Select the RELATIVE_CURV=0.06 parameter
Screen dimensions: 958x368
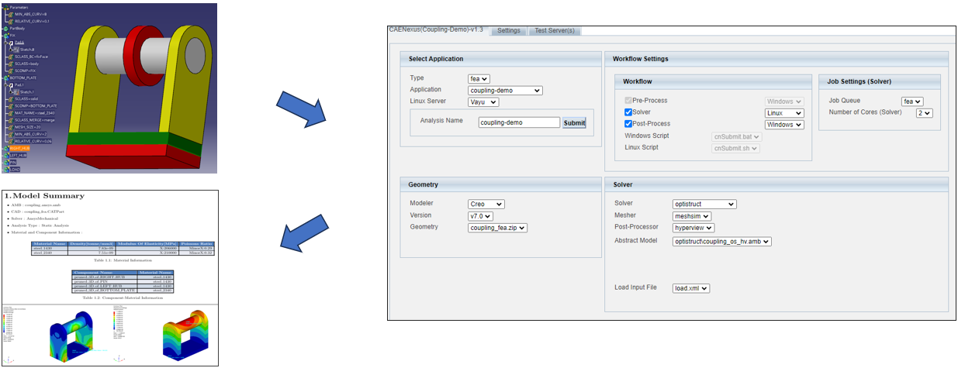(x=30, y=140)
